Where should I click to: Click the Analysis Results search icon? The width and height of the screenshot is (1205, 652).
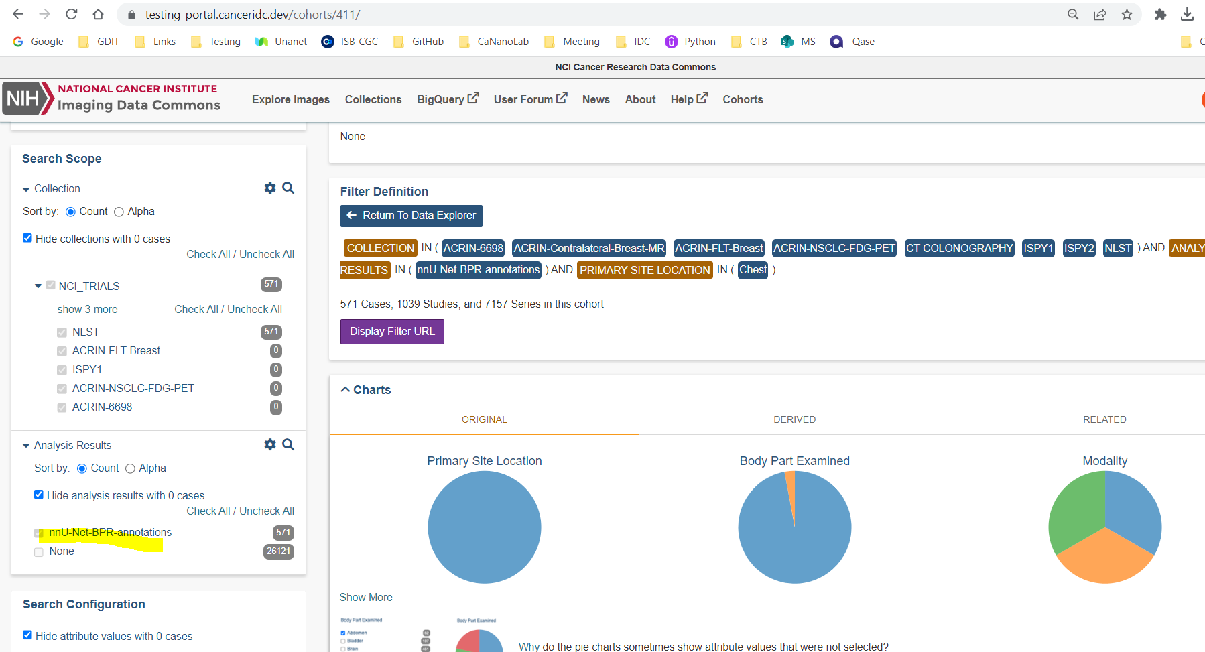coord(288,444)
